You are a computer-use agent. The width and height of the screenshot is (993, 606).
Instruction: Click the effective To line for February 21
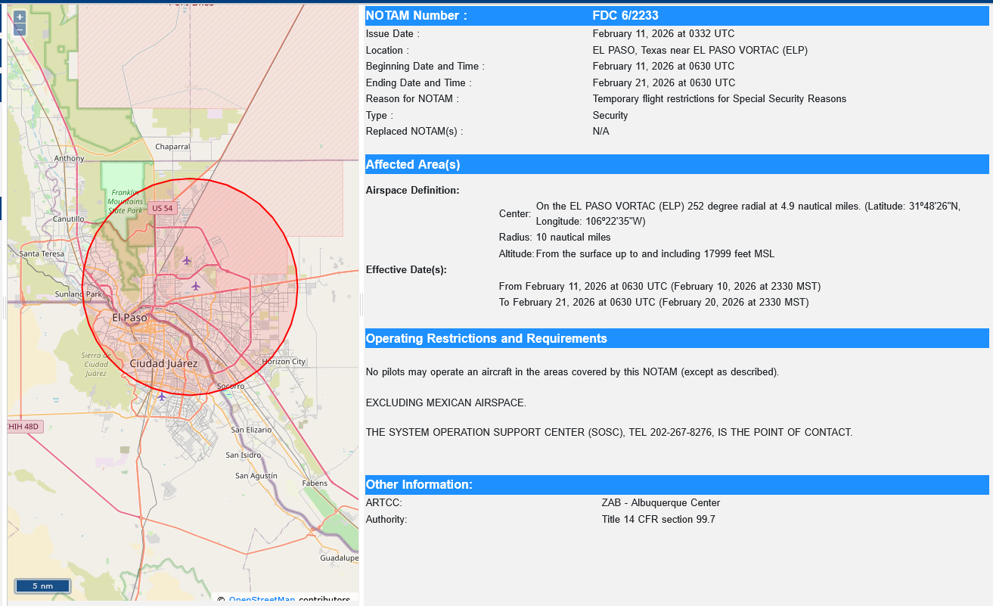[653, 303]
